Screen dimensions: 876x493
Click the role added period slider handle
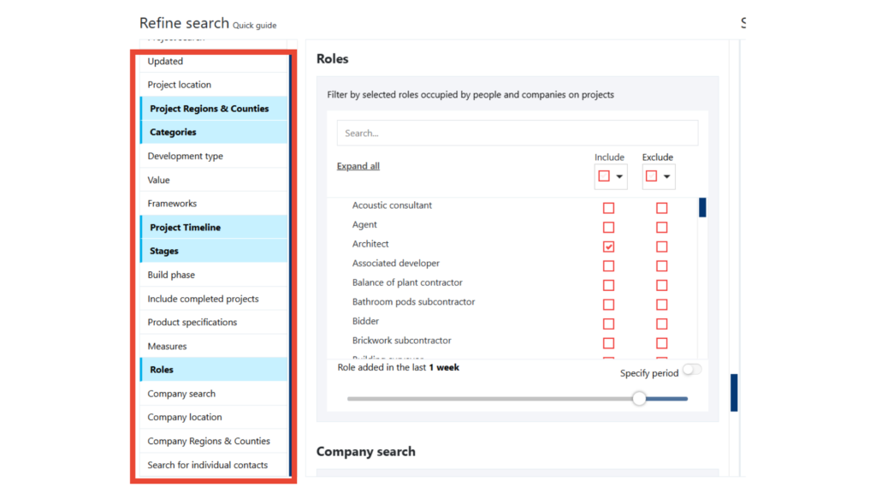[x=639, y=398]
